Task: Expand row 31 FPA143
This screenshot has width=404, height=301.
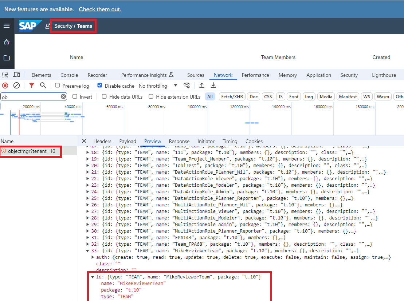Action: click(x=87, y=238)
